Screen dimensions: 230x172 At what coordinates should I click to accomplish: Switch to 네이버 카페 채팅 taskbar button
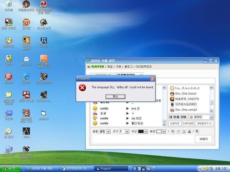42,169
